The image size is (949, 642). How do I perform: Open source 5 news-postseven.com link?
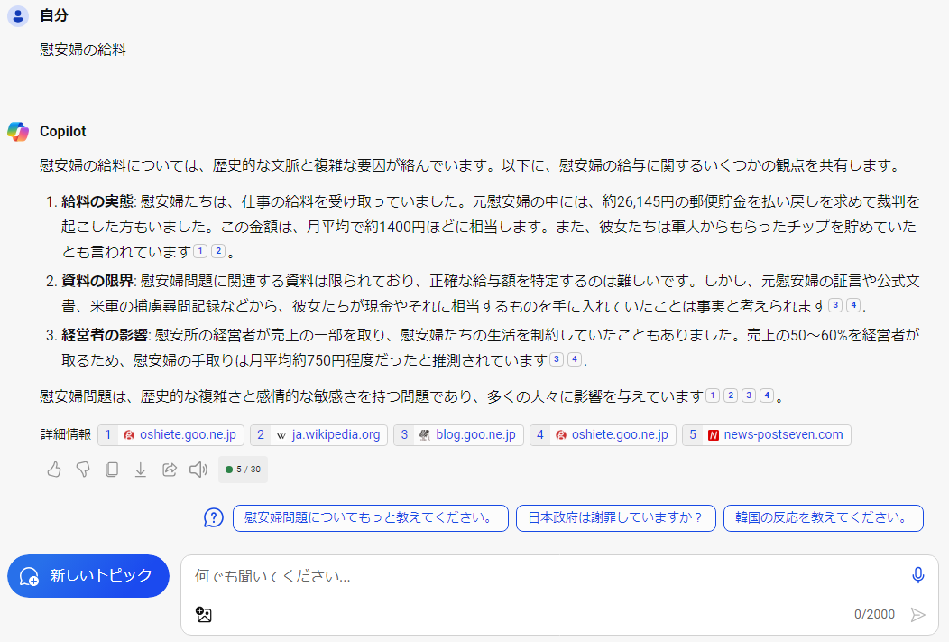click(766, 435)
